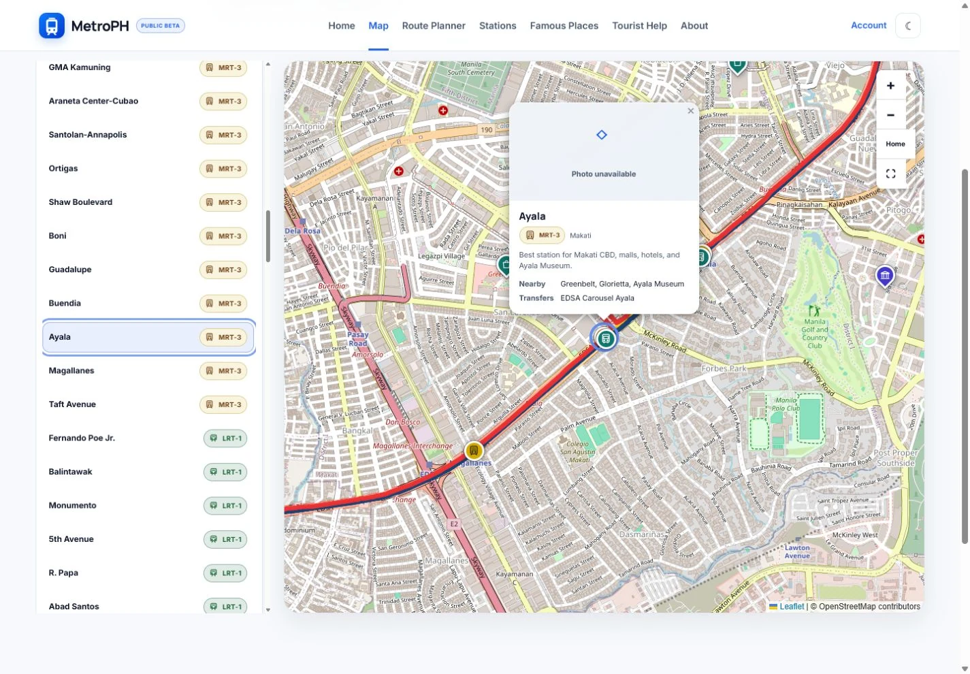
Task: Close the Ayala station popup
Action: [x=690, y=111]
